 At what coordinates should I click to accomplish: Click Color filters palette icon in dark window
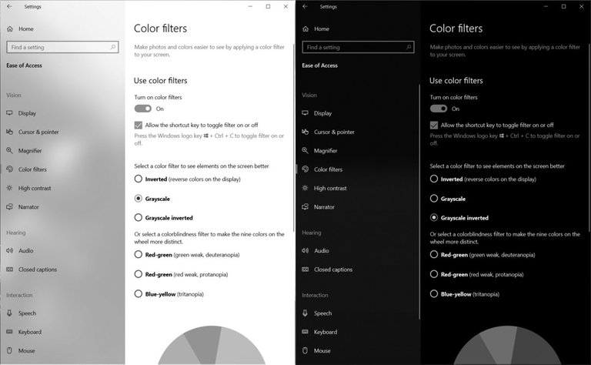pyautogui.click(x=306, y=169)
